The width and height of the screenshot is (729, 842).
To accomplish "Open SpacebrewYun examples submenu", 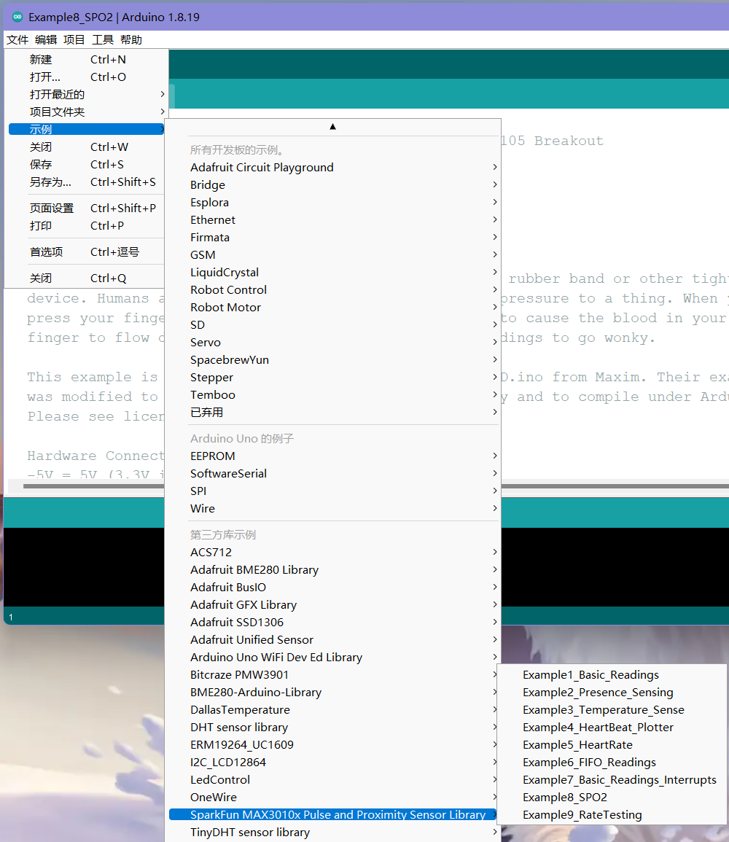I will (x=333, y=360).
